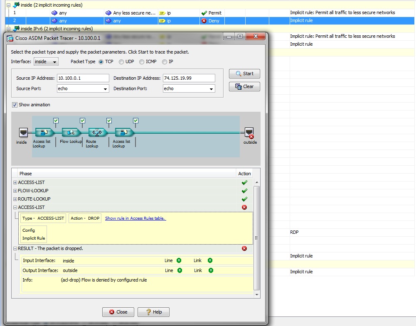Toggle the checkbox above Flow Lookup

point(83,120)
